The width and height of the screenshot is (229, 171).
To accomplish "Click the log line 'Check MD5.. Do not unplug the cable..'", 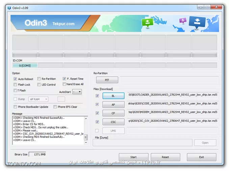I will click(41, 127).
